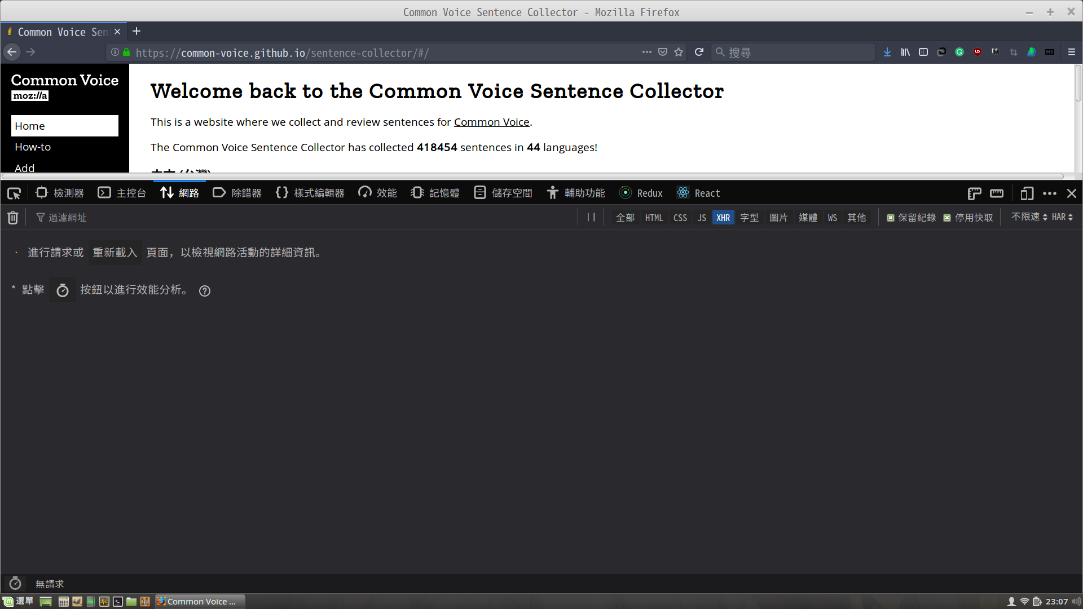Open Firefox downloads arrow icon

887,52
